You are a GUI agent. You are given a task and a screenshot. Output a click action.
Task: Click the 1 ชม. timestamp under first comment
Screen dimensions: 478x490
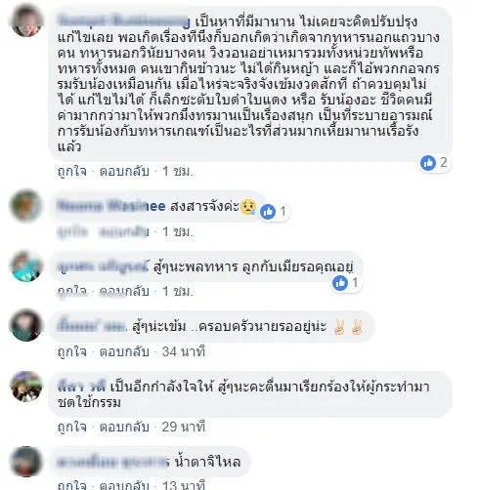coord(178,171)
